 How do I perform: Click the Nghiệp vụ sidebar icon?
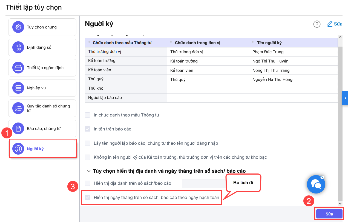[x=18, y=88]
